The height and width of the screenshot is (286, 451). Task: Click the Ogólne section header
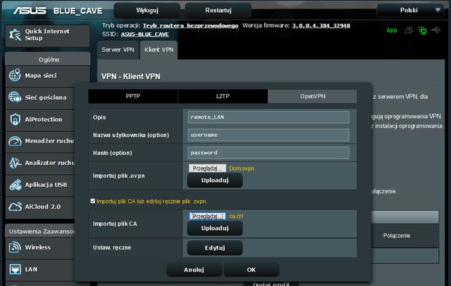(x=49, y=59)
